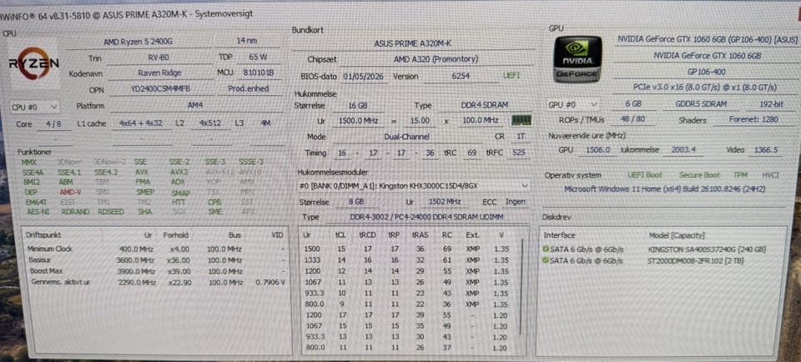Click the Minimum Clock row

pos(156,249)
